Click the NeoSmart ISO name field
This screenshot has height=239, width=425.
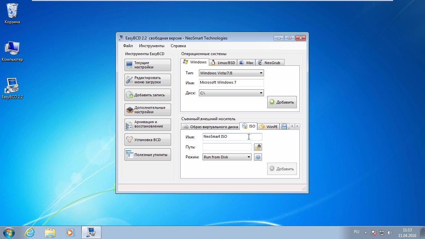(x=232, y=137)
